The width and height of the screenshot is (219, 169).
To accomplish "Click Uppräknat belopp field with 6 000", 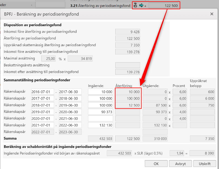I will 202,98.
